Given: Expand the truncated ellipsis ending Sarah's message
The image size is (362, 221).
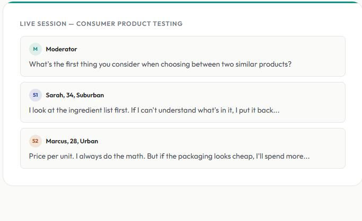Looking at the screenshot, I should coord(276,111).
